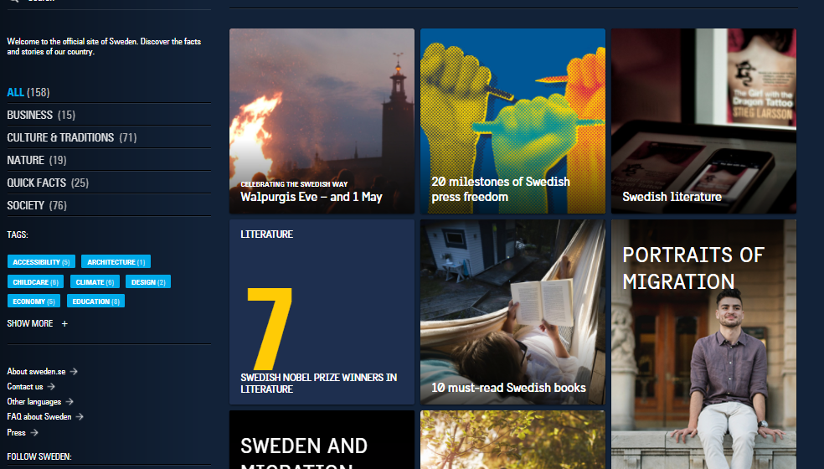Click the plus icon next to SHOW MORE
The height and width of the screenshot is (469, 824).
pyautogui.click(x=64, y=323)
